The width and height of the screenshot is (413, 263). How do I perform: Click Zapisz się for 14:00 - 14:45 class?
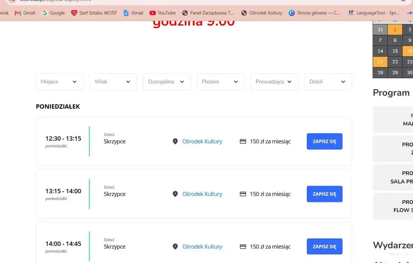pos(324,246)
